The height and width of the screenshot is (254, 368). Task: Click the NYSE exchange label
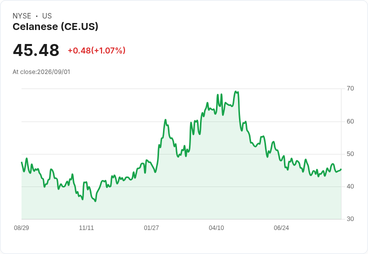(22, 16)
